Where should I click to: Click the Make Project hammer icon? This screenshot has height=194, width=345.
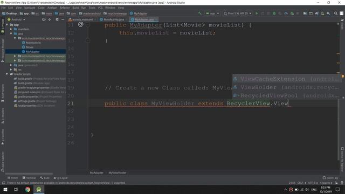pos(200,13)
